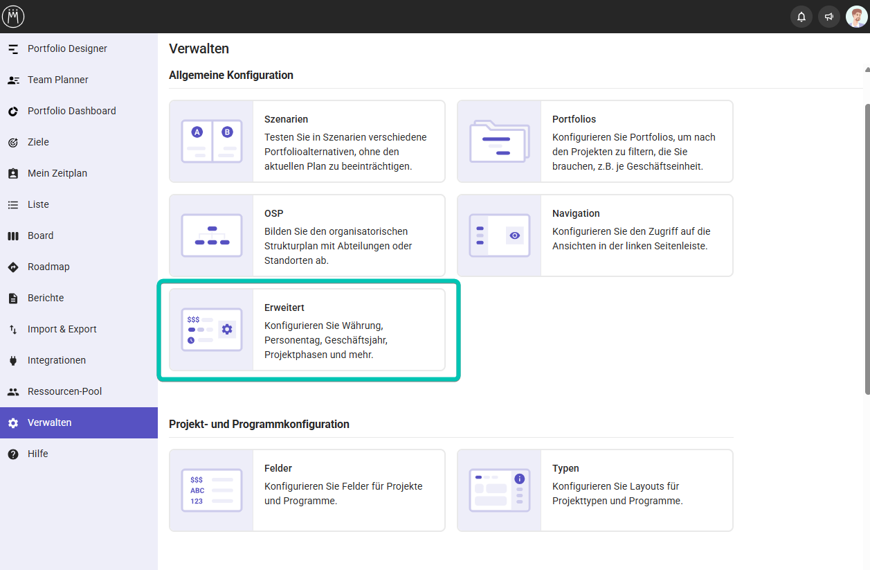Image resolution: width=870 pixels, height=570 pixels.
Task: Click the Roadmap icon in sidebar
Action: [13, 267]
